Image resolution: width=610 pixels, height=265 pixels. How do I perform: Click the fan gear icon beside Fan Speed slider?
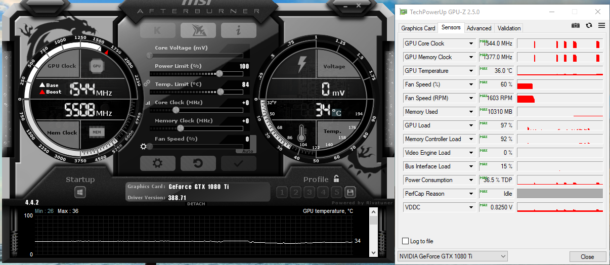point(144,147)
